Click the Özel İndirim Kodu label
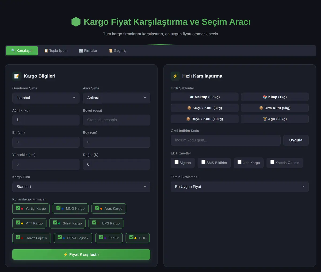Viewport: 321px width, 272px height. tap(185, 131)
